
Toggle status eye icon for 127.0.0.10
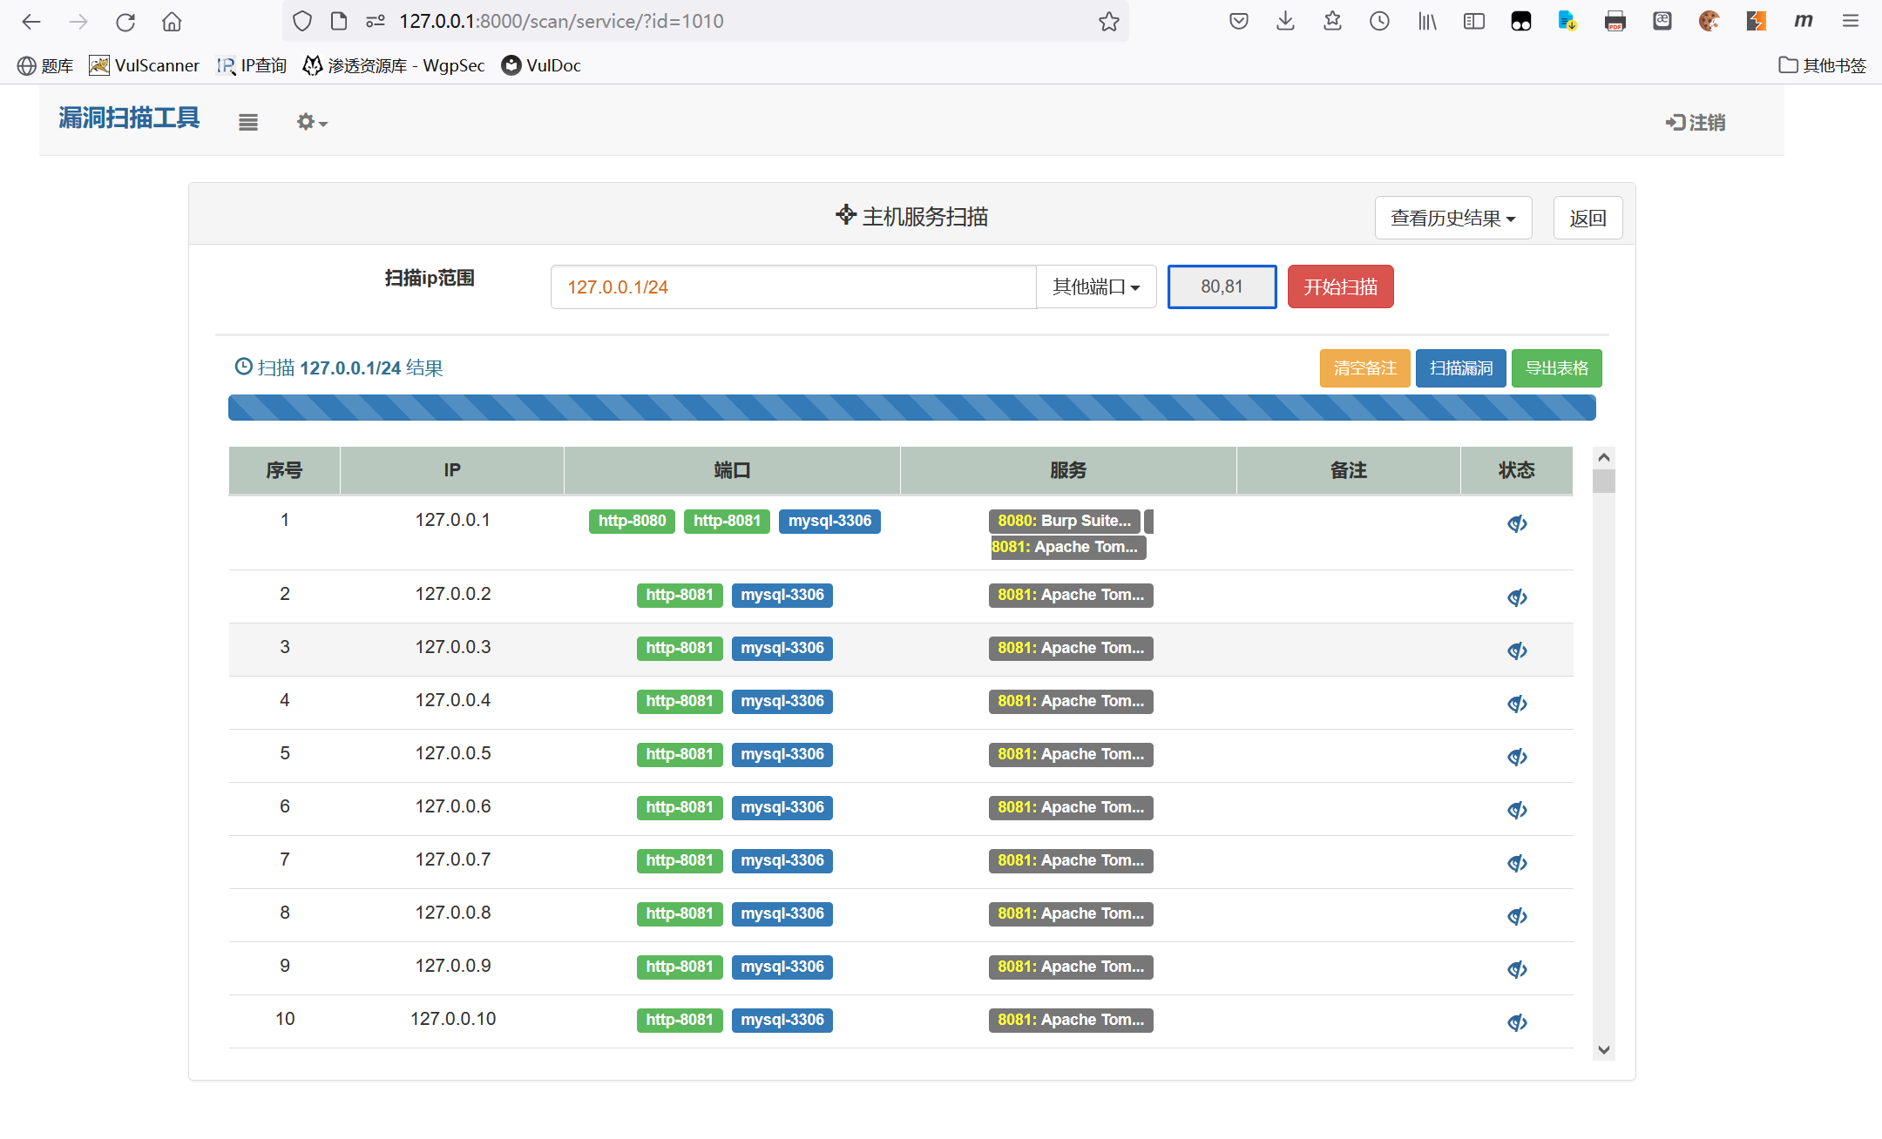(x=1517, y=1022)
